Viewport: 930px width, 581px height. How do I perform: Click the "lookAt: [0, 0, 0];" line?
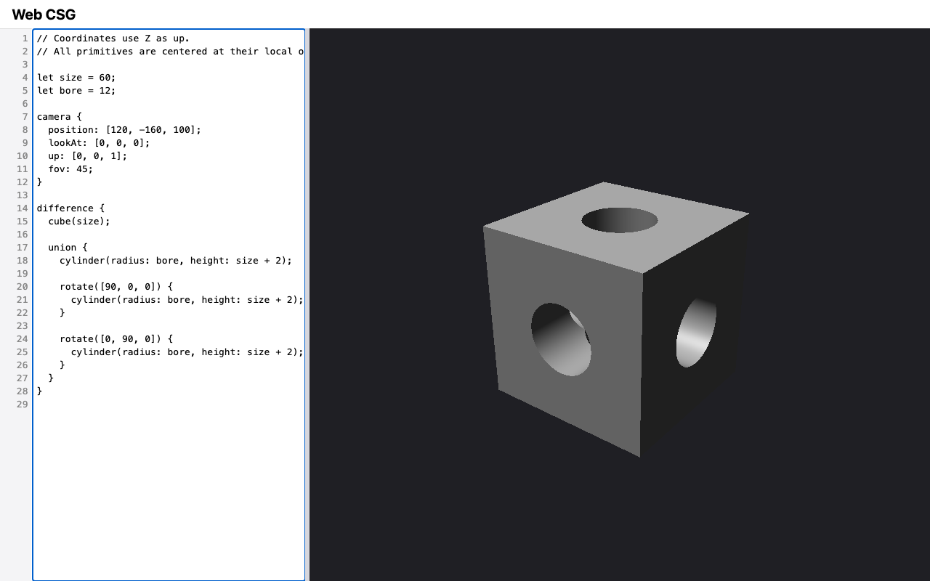coord(99,143)
